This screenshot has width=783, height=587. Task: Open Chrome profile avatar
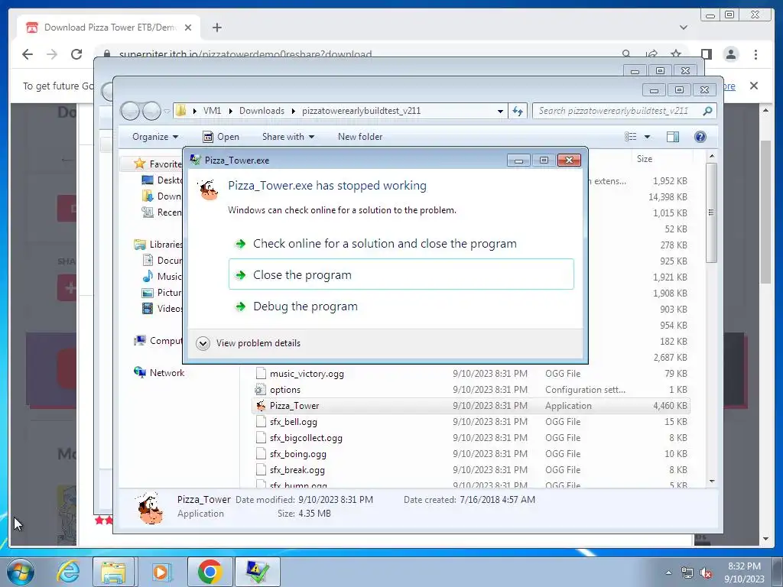(731, 54)
